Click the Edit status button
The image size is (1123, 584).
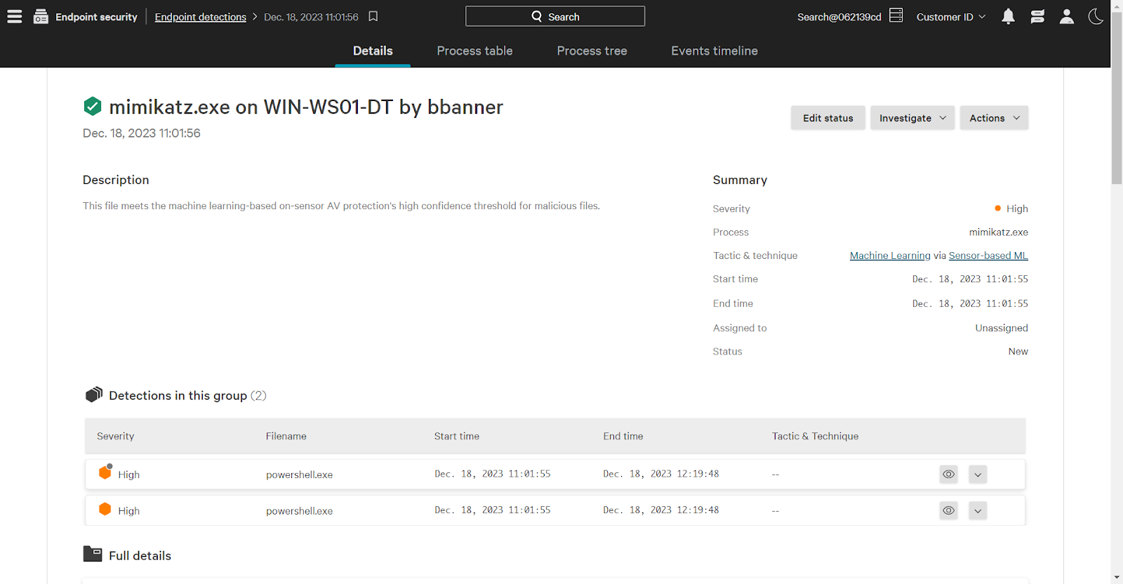(x=828, y=118)
